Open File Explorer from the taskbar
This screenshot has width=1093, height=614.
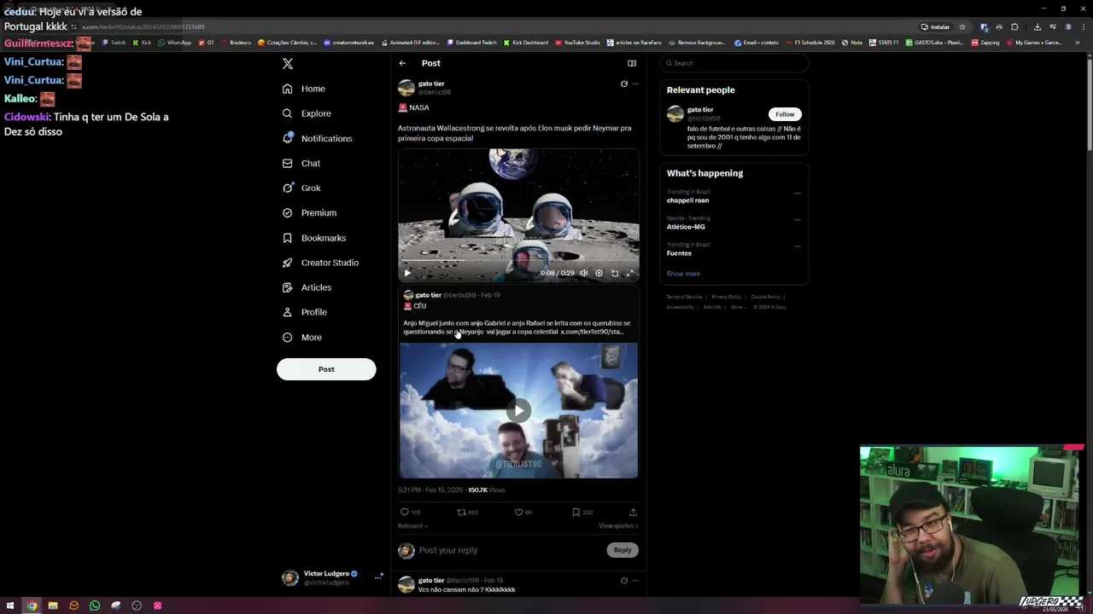click(53, 605)
